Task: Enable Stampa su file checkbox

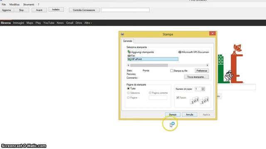Action: (x=172, y=71)
